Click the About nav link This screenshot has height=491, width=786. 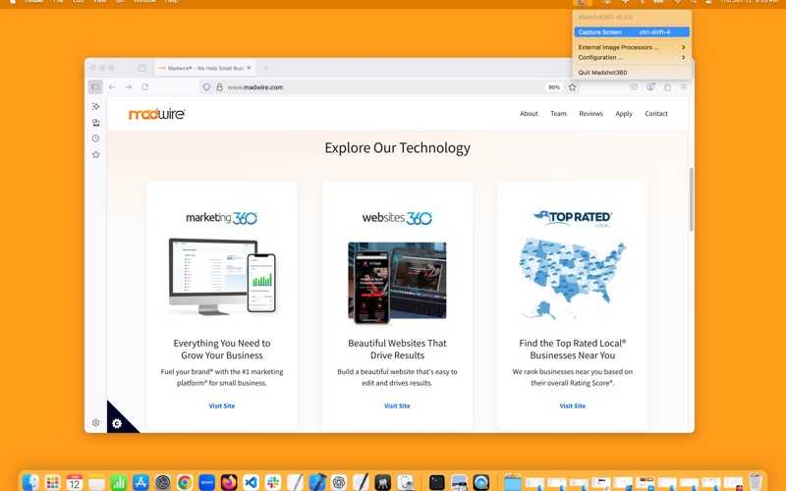[x=529, y=114]
